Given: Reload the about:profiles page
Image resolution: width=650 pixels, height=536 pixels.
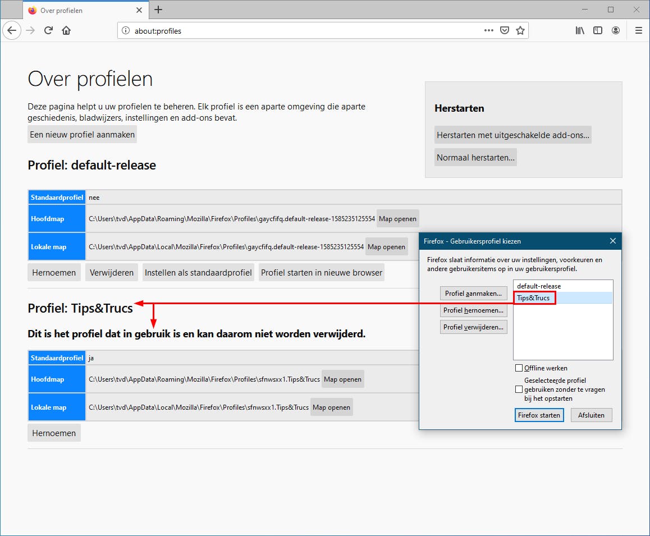Looking at the screenshot, I should (48, 30).
